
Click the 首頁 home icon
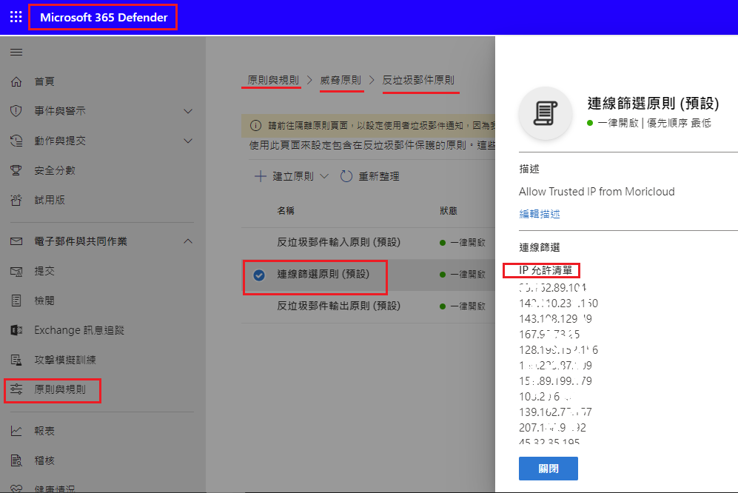[16, 81]
